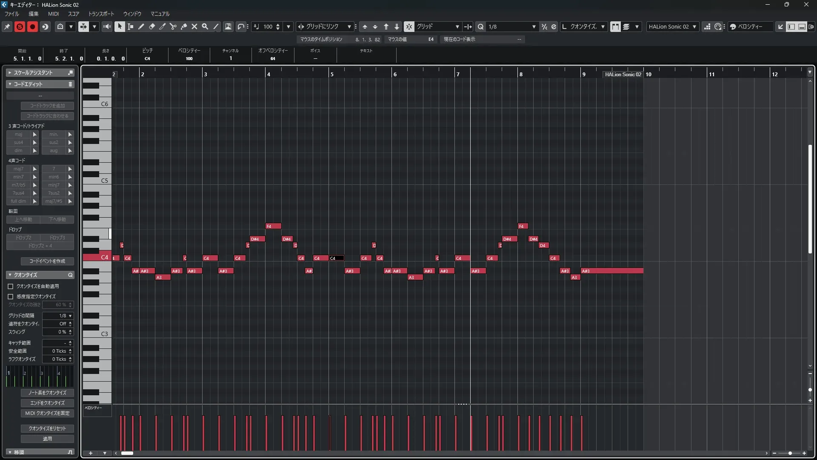
Task: Enable the quantize auto-apply checkbox
Action: point(11,286)
